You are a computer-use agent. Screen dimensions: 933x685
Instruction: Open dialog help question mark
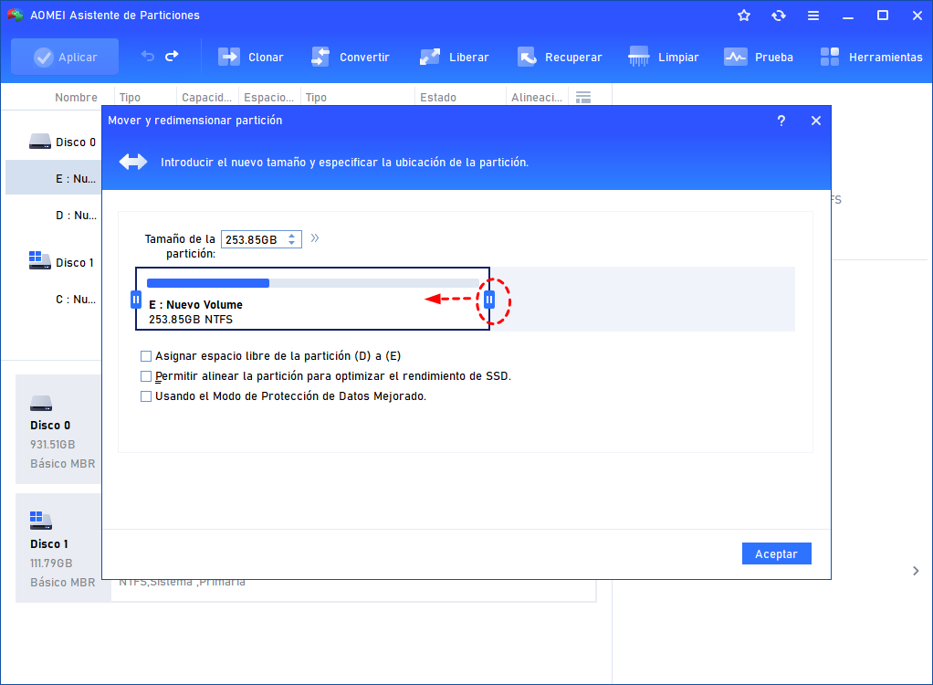click(781, 121)
